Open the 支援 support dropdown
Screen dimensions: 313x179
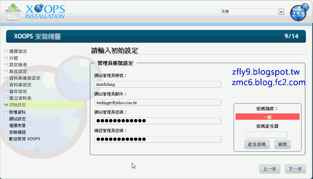252,12
